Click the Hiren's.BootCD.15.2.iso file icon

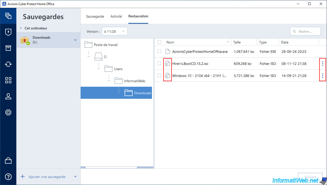coord(168,64)
